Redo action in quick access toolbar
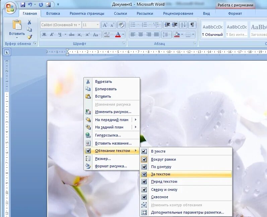Viewport: 267px width, 217px height. tap(41, 5)
